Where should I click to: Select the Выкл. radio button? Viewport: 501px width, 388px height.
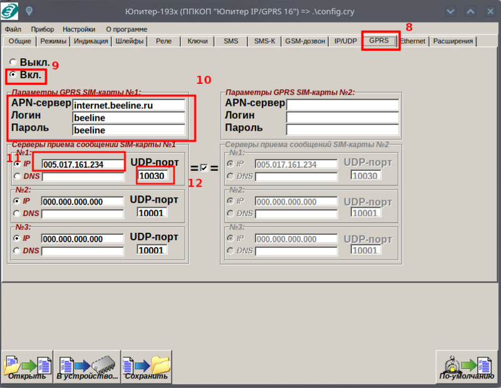click(14, 63)
